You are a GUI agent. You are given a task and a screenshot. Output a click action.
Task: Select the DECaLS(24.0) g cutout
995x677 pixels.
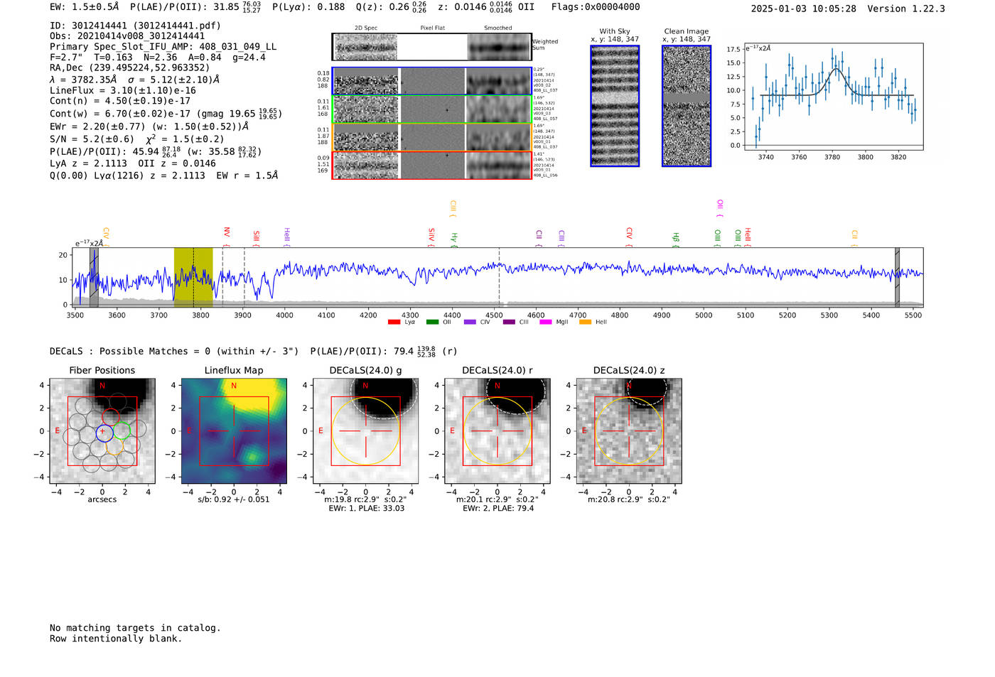[x=366, y=431]
